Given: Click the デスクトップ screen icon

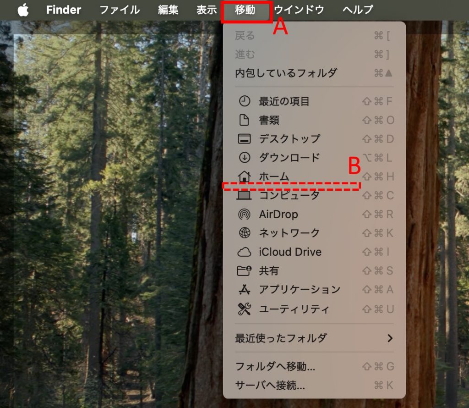Looking at the screenshot, I should tap(245, 139).
